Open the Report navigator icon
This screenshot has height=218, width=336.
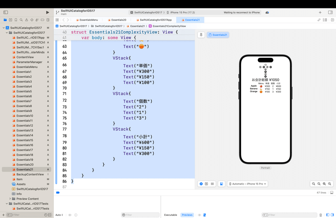pyautogui.click(x=48, y=20)
